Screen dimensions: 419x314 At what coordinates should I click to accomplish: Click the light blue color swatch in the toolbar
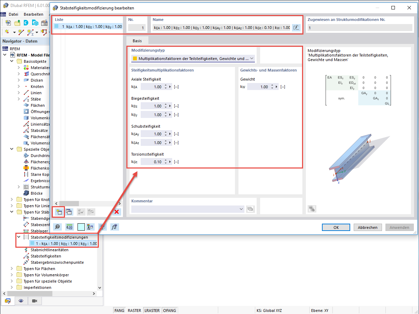point(81,227)
